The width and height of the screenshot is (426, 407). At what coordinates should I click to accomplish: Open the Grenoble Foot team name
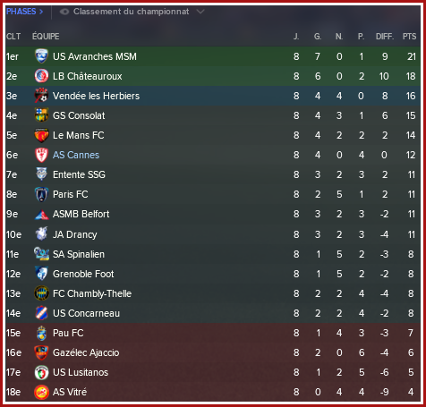[x=83, y=274]
